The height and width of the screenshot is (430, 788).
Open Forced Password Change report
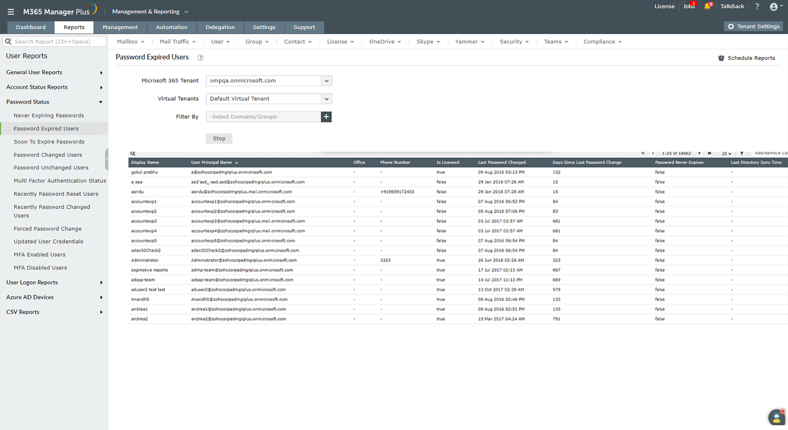coord(48,229)
